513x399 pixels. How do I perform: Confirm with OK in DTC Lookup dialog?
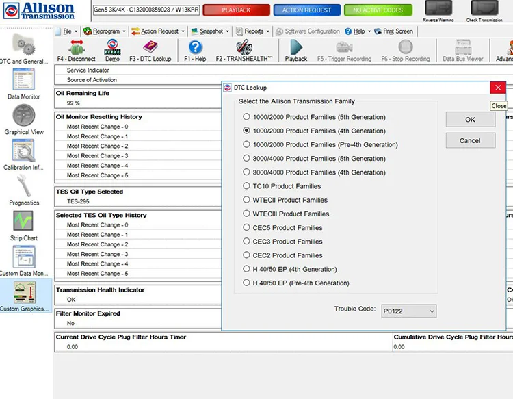[470, 120]
